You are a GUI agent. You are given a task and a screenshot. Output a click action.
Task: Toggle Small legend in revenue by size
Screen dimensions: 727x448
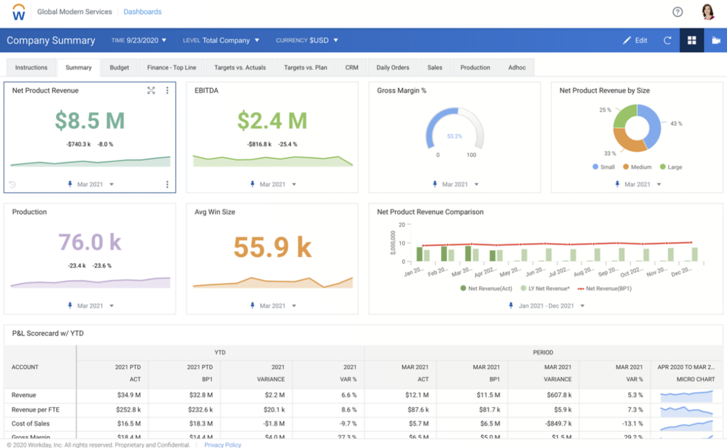(x=603, y=167)
